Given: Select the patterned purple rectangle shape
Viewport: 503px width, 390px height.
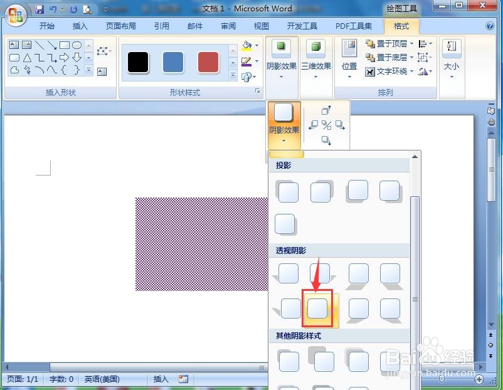Looking at the screenshot, I should click(201, 244).
